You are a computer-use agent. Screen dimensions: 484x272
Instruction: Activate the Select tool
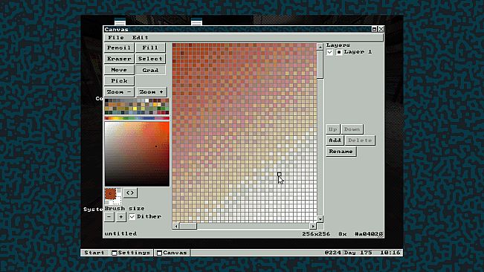pos(150,59)
